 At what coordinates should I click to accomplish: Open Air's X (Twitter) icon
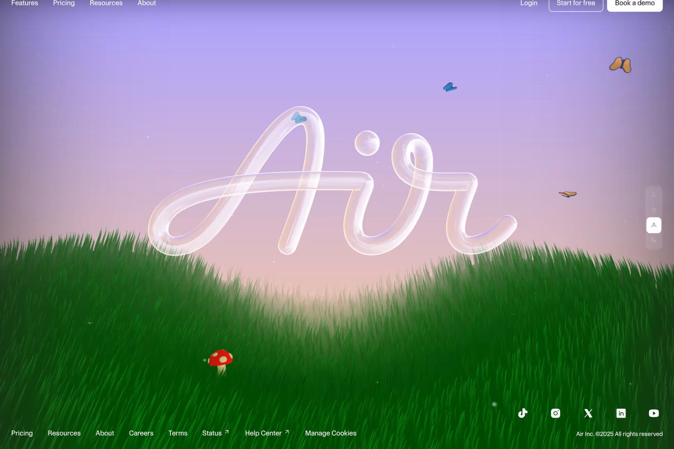pyautogui.click(x=588, y=413)
